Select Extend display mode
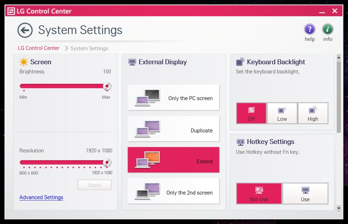 [174, 160]
